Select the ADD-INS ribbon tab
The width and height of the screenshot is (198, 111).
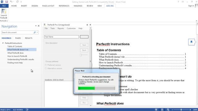pos(110,6)
